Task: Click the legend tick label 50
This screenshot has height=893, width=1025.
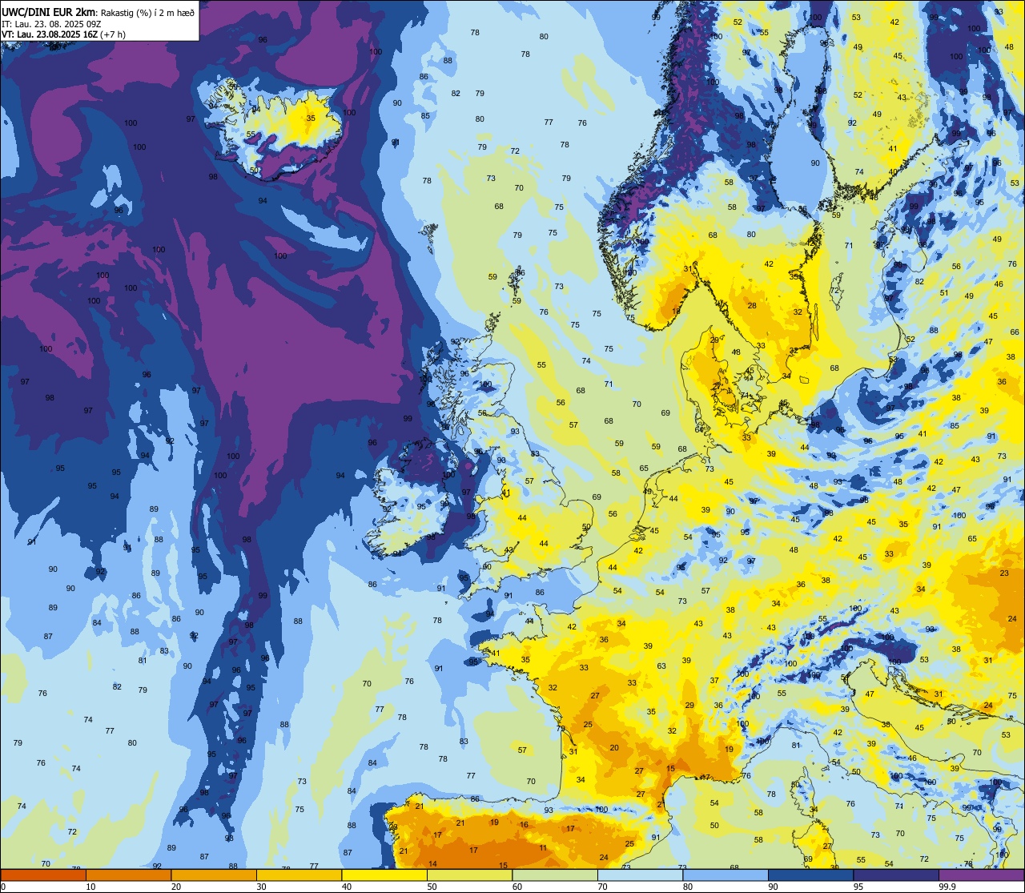Action: (x=432, y=887)
